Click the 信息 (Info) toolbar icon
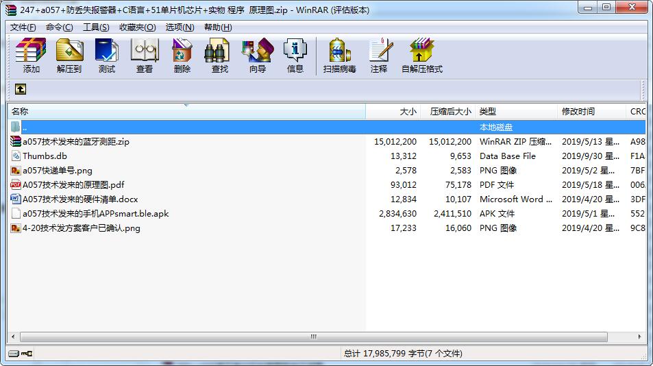This screenshot has height=366, width=653. coord(295,50)
